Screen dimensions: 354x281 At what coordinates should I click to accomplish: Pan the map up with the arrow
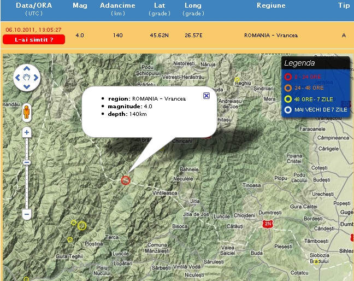coord(27,68)
